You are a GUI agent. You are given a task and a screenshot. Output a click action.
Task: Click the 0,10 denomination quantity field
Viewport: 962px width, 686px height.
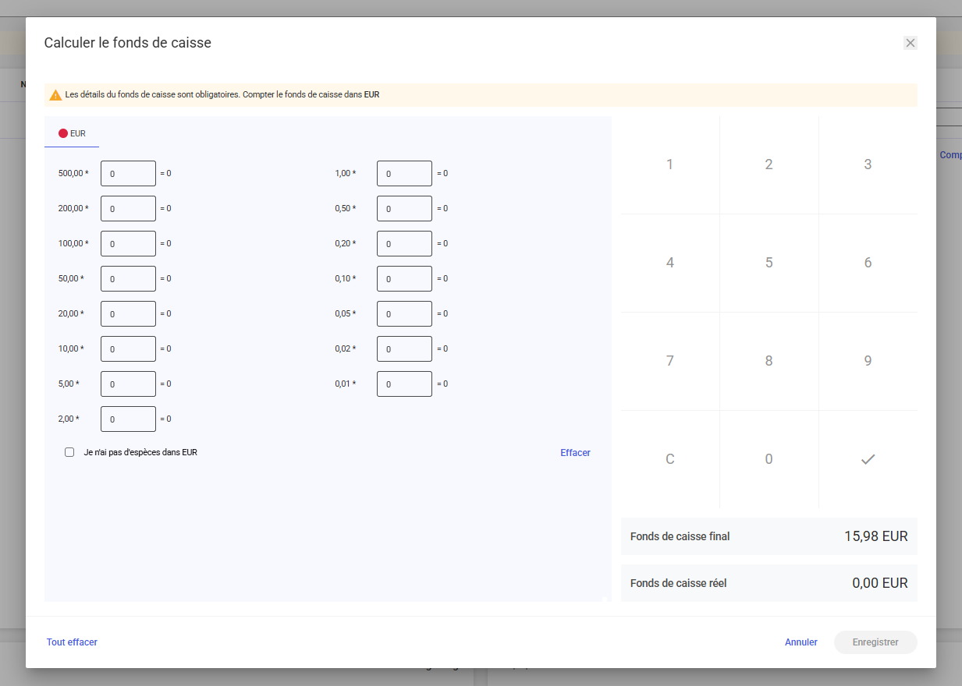(x=404, y=278)
